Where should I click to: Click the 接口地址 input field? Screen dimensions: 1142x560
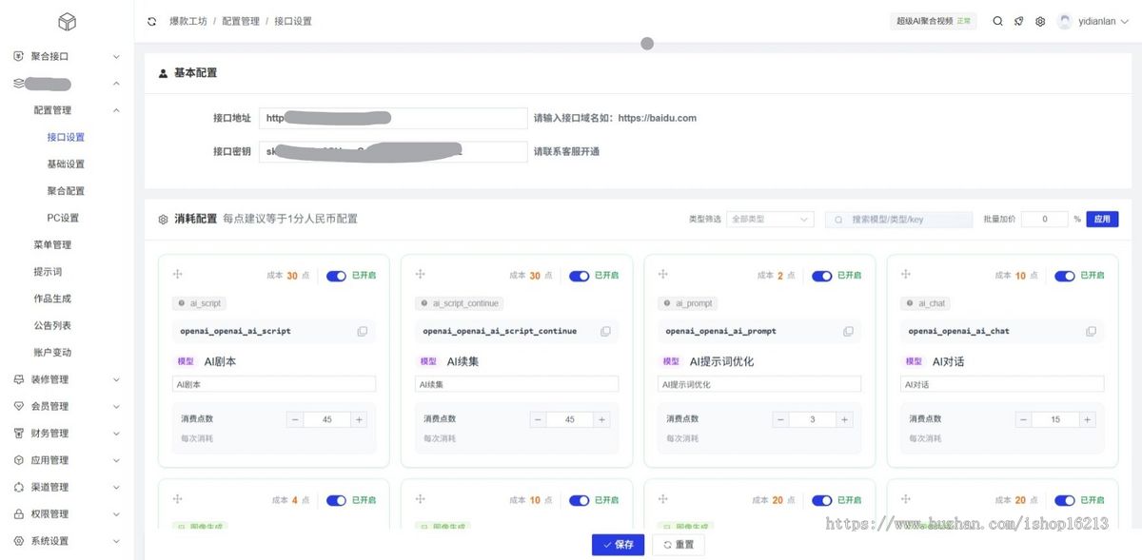[393, 118]
